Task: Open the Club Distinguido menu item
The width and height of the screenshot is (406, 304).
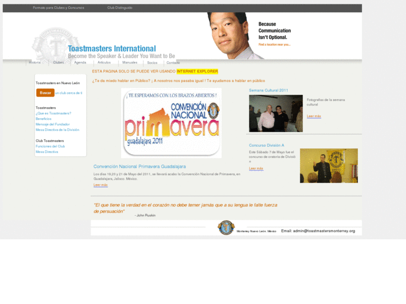Action: coord(120,8)
